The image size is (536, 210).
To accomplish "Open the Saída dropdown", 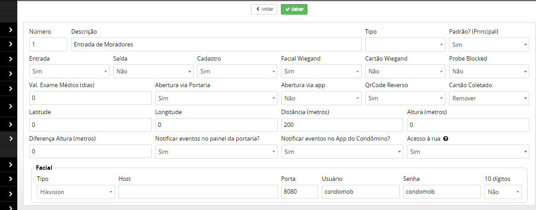I will 153,71.
